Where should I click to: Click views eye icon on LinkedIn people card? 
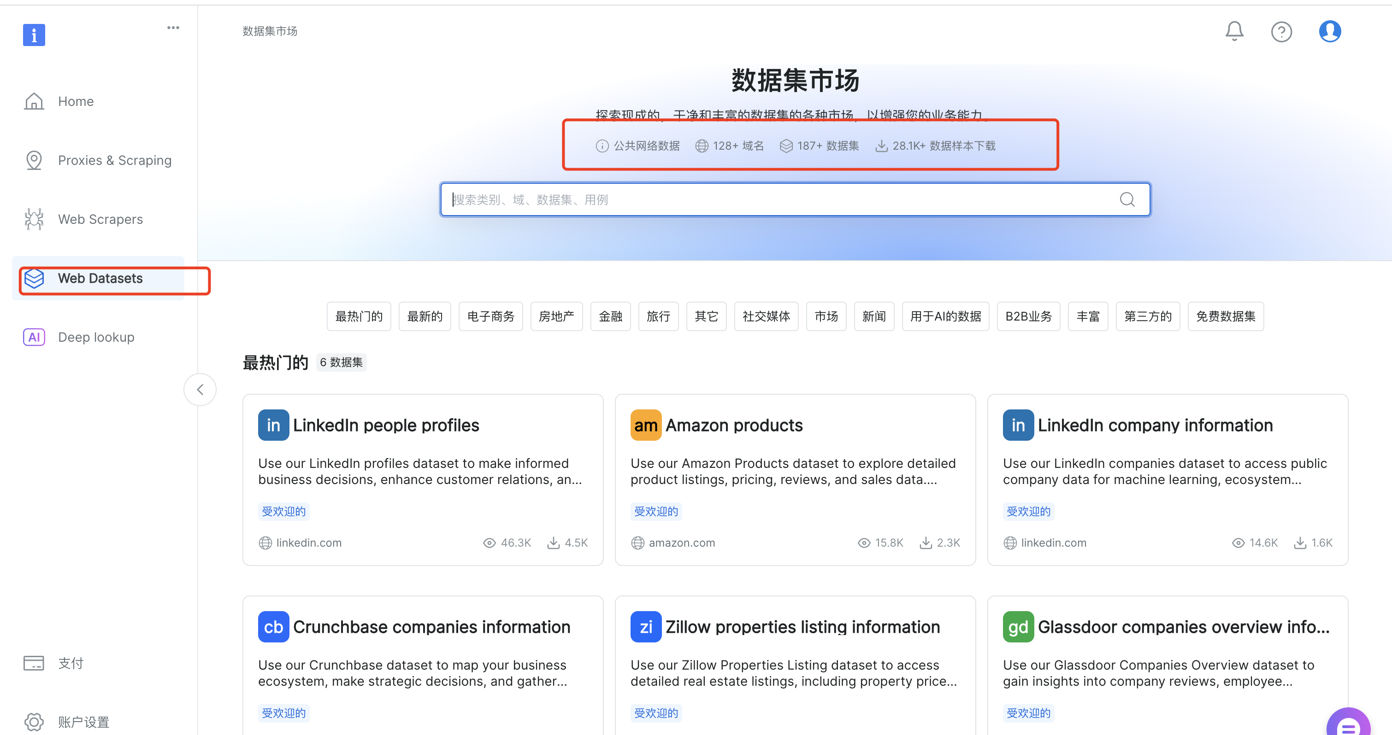[489, 543]
